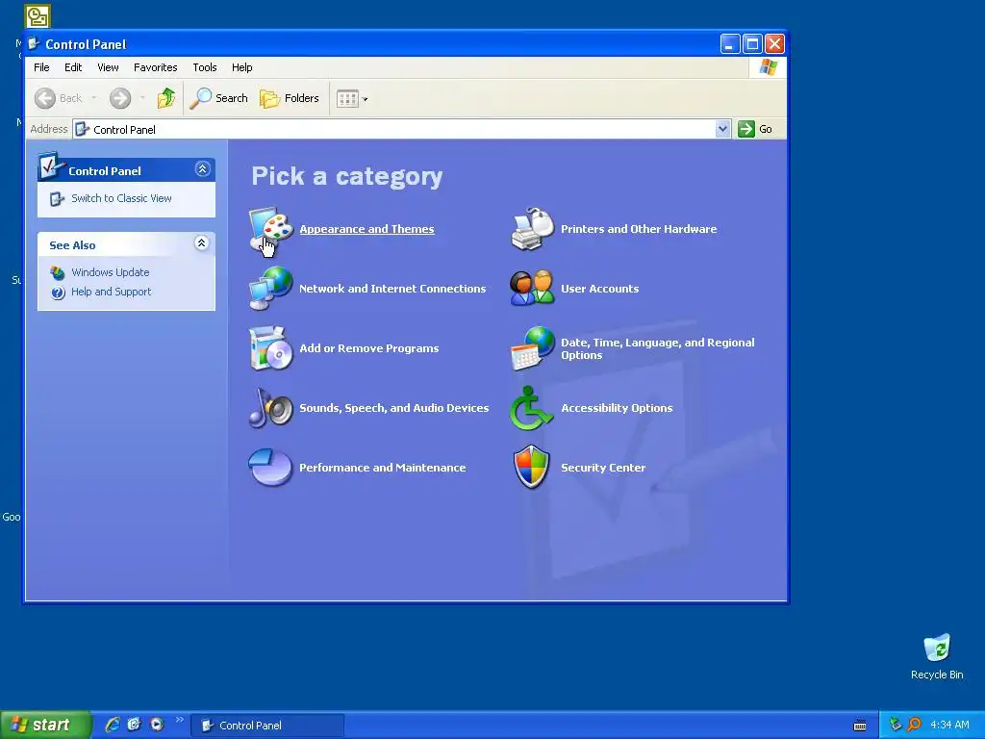Screen dimensions: 985x739
Task: Click the Control Panel title bar icon
Action: (x=34, y=44)
